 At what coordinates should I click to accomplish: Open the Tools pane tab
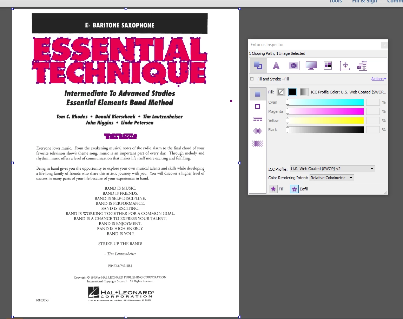[x=336, y=1]
